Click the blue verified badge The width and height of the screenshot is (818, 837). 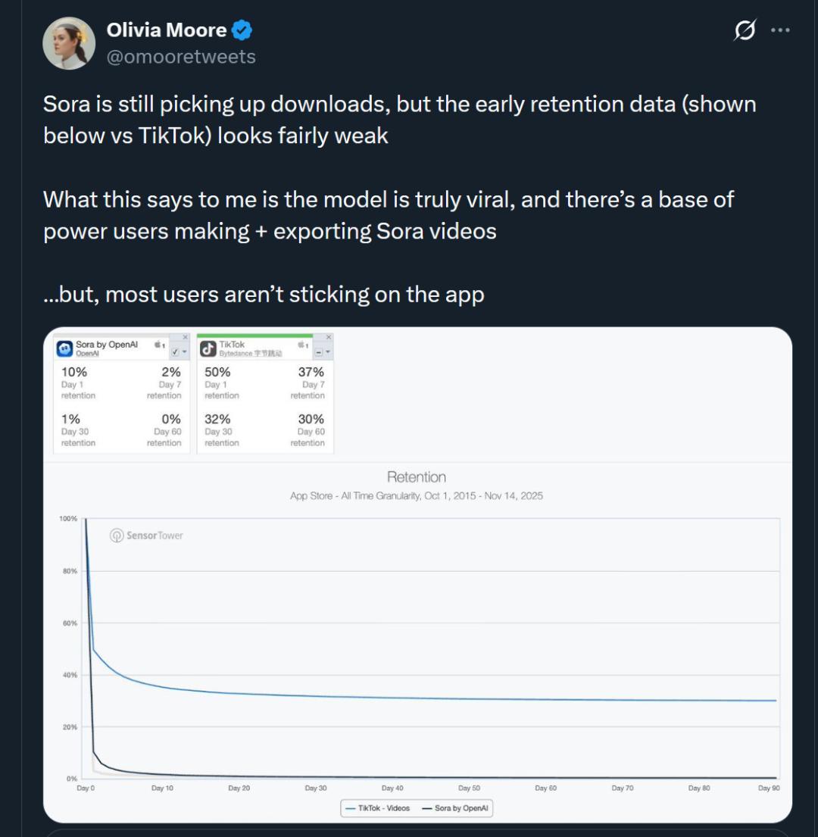(242, 31)
